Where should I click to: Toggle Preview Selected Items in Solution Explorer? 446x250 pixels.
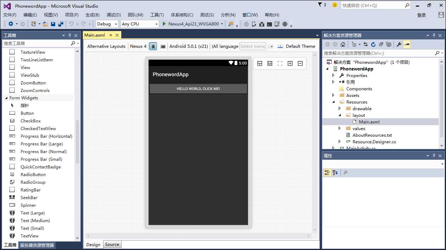coord(407,44)
